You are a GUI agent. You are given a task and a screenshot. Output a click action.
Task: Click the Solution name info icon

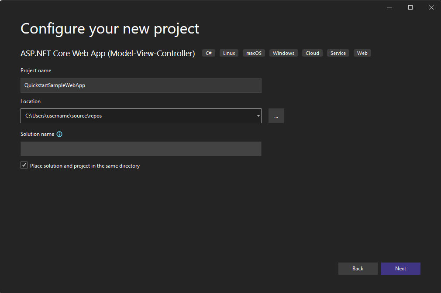[x=59, y=134]
